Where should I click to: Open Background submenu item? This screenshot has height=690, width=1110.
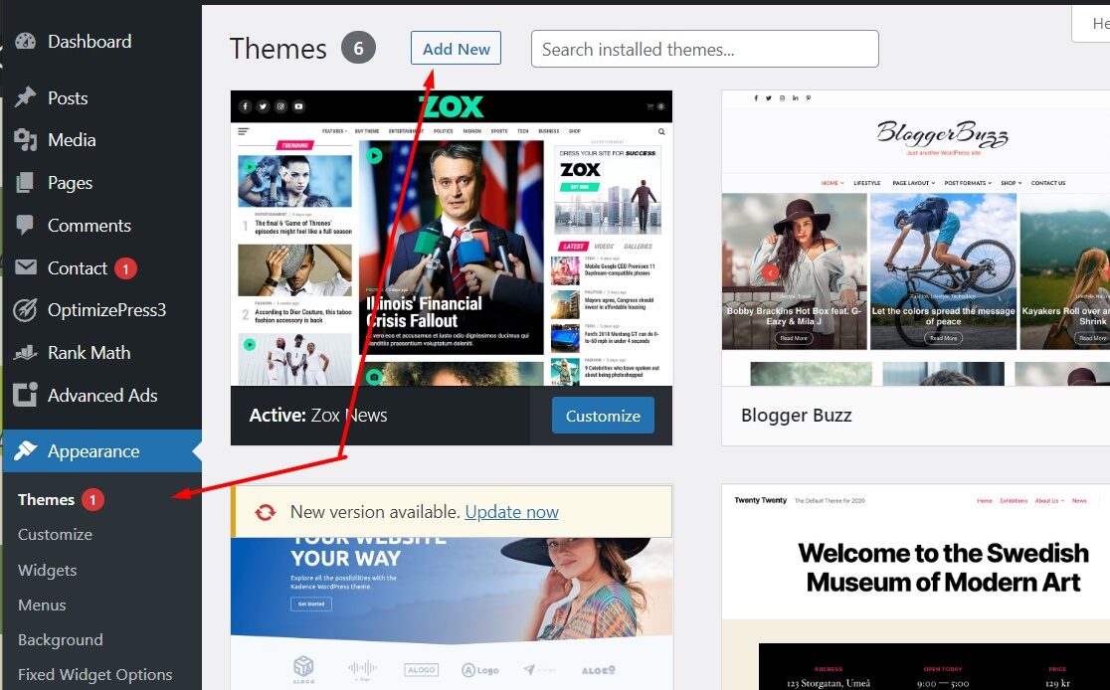click(x=60, y=639)
